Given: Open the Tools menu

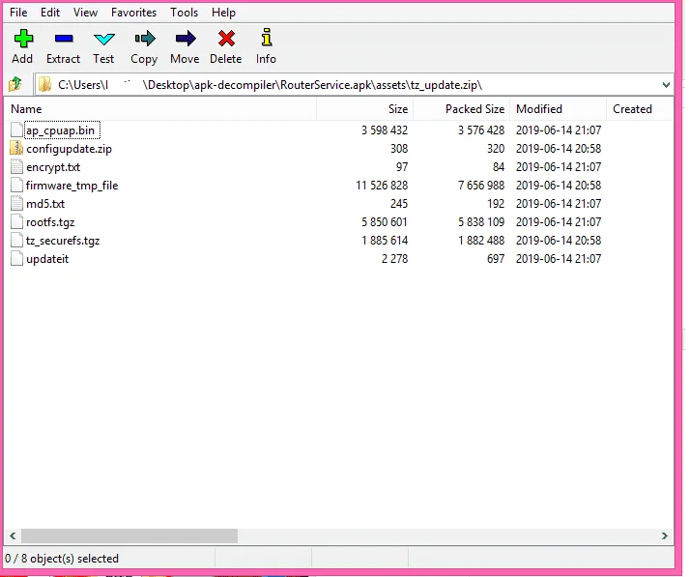Looking at the screenshot, I should [x=185, y=13].
